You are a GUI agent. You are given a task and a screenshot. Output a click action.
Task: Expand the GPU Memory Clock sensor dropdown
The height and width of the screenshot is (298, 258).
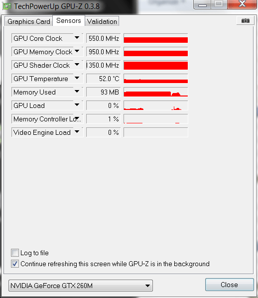[x=77, y=51]
